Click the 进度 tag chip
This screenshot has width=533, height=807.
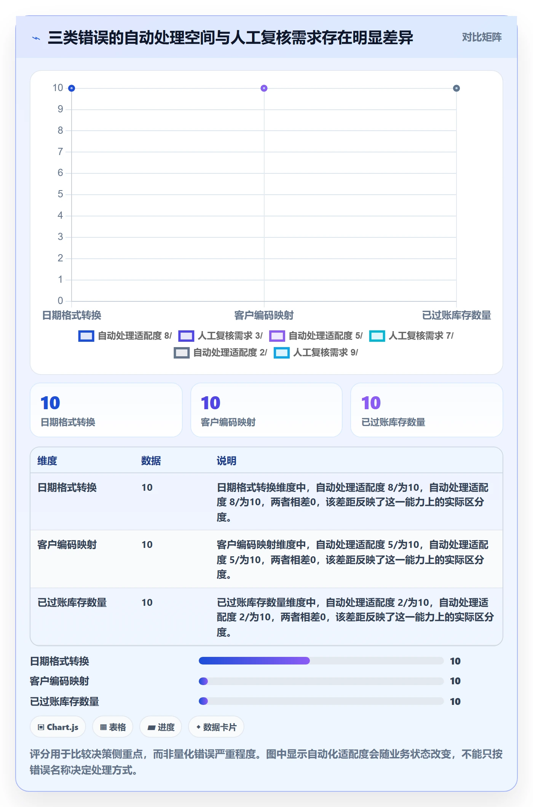click(x=161, y=727)
